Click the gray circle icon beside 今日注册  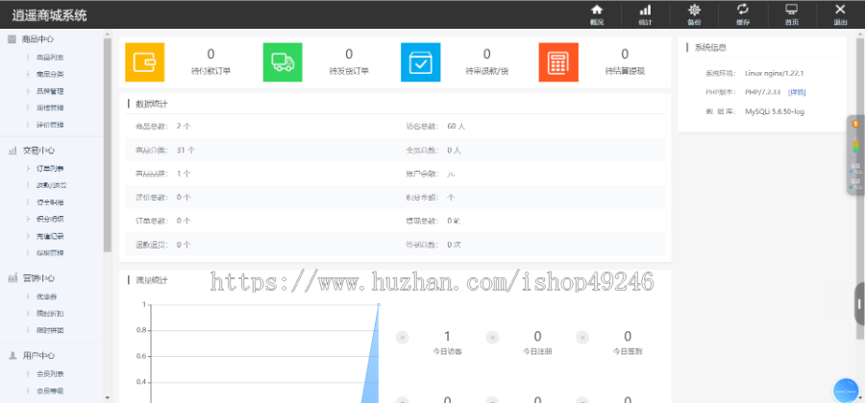492,338
